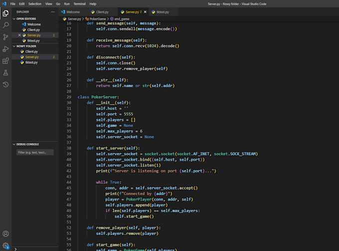Open the Run and Debug view

click(x=5, y=49)
